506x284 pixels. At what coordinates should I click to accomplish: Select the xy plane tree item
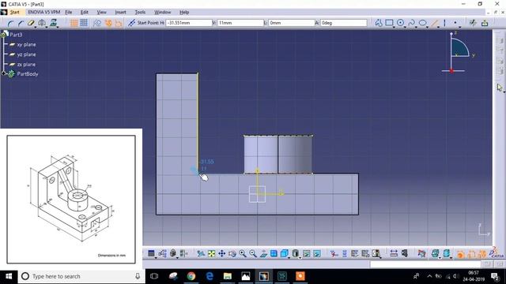(26, 44)
